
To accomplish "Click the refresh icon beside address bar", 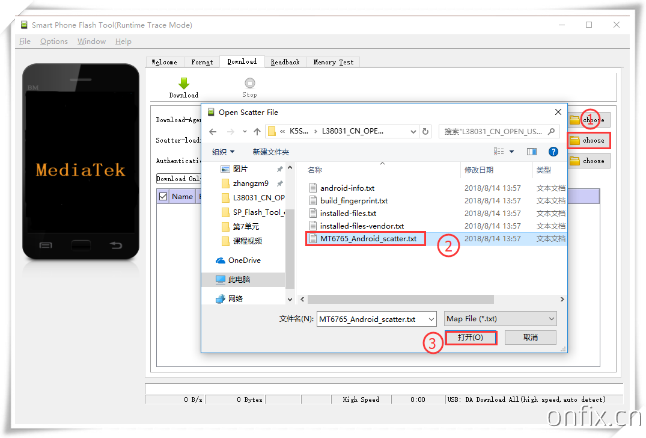I will coord(425,131).
